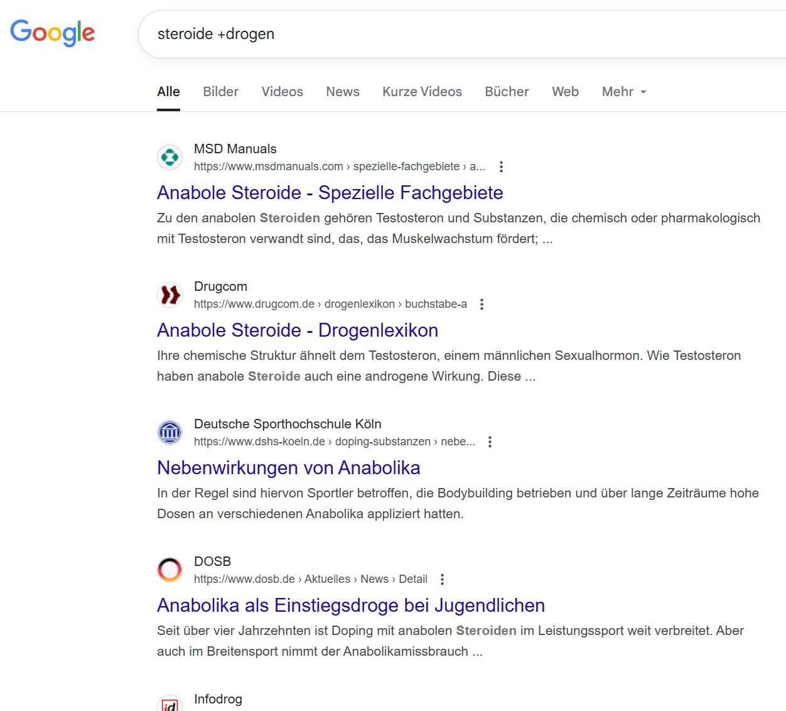Click the Drugcom favicon

(x=170, y=295)
